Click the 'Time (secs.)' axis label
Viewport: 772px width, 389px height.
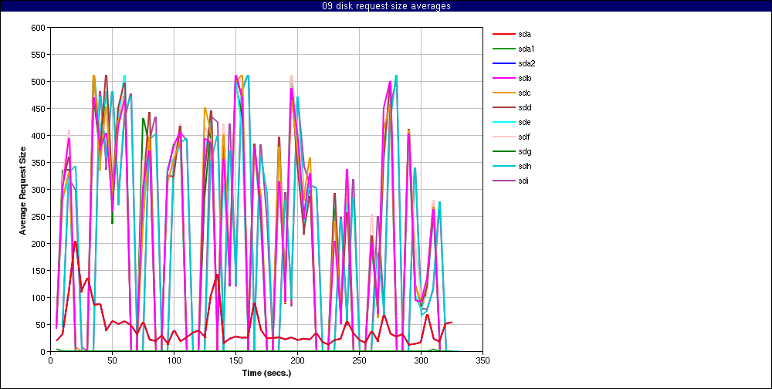267,373
